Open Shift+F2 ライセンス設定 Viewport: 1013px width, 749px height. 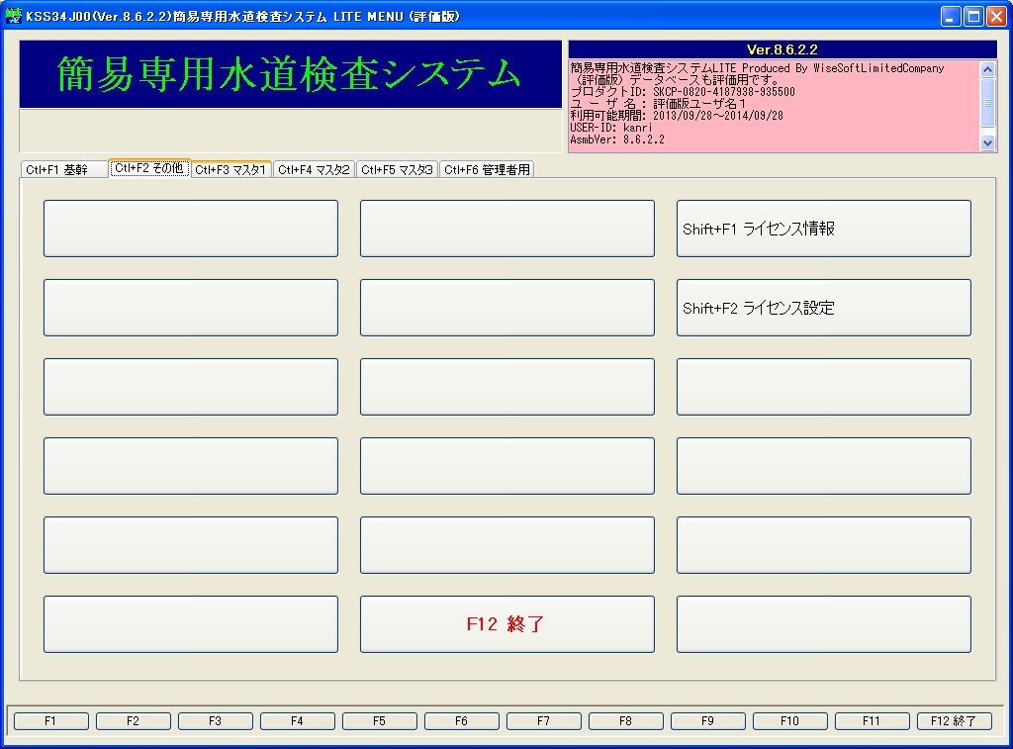[x=824, y=308]
